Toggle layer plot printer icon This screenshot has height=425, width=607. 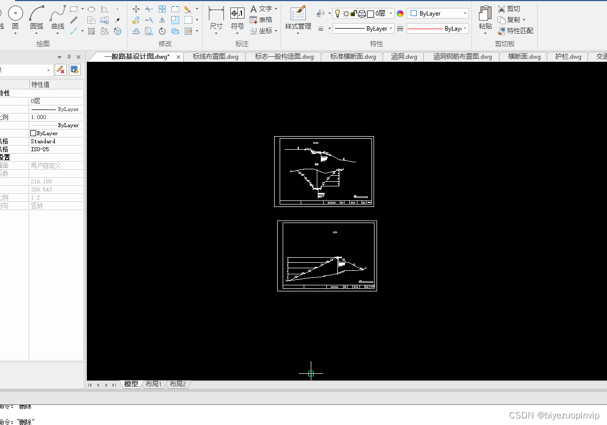tap(361, 14)
